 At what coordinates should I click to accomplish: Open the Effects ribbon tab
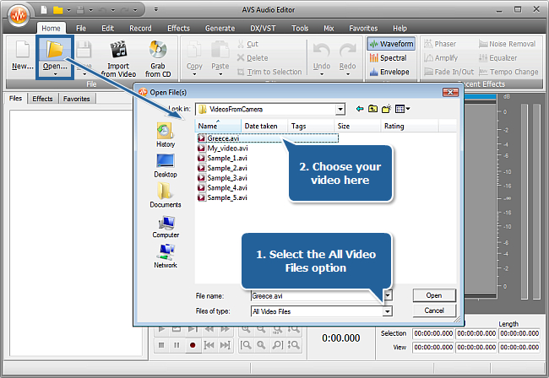click(178, 29)
